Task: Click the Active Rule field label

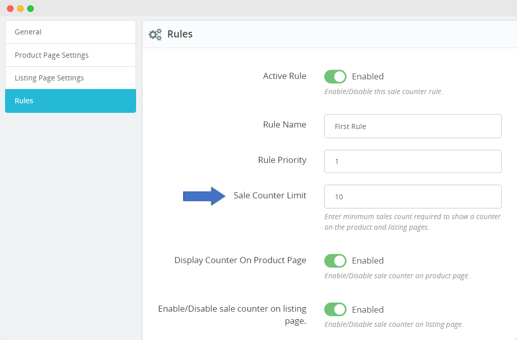Action: click(x=284, y=76)
